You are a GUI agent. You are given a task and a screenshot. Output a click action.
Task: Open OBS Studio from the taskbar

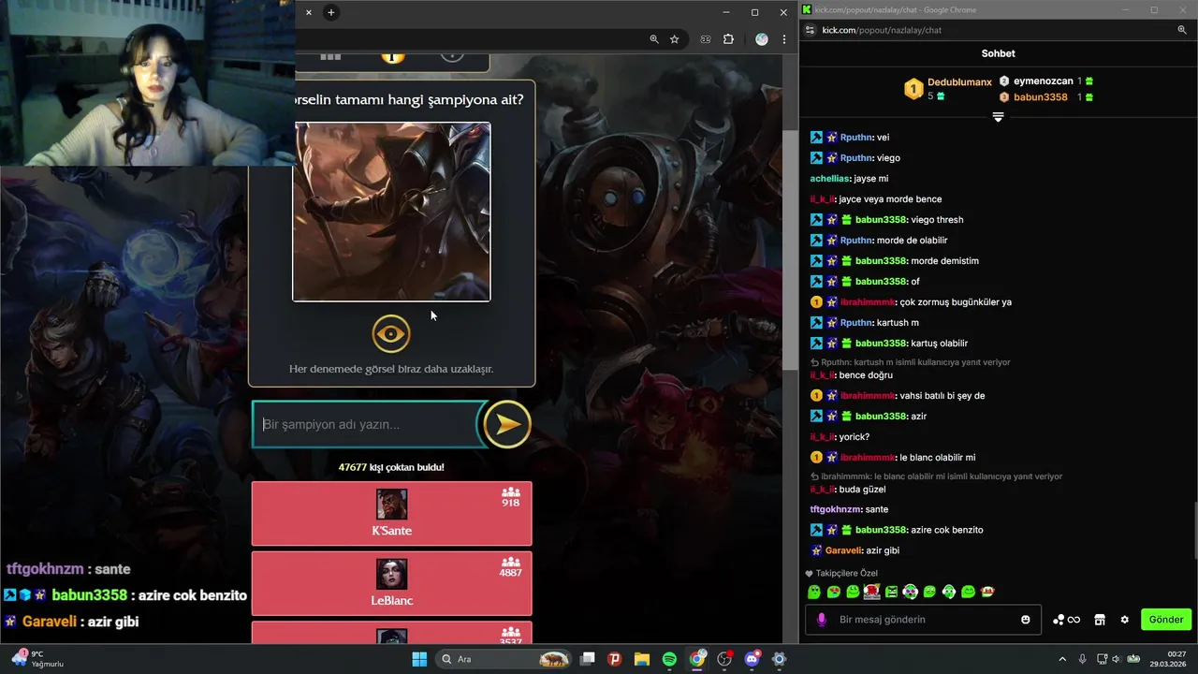(724, 659)
